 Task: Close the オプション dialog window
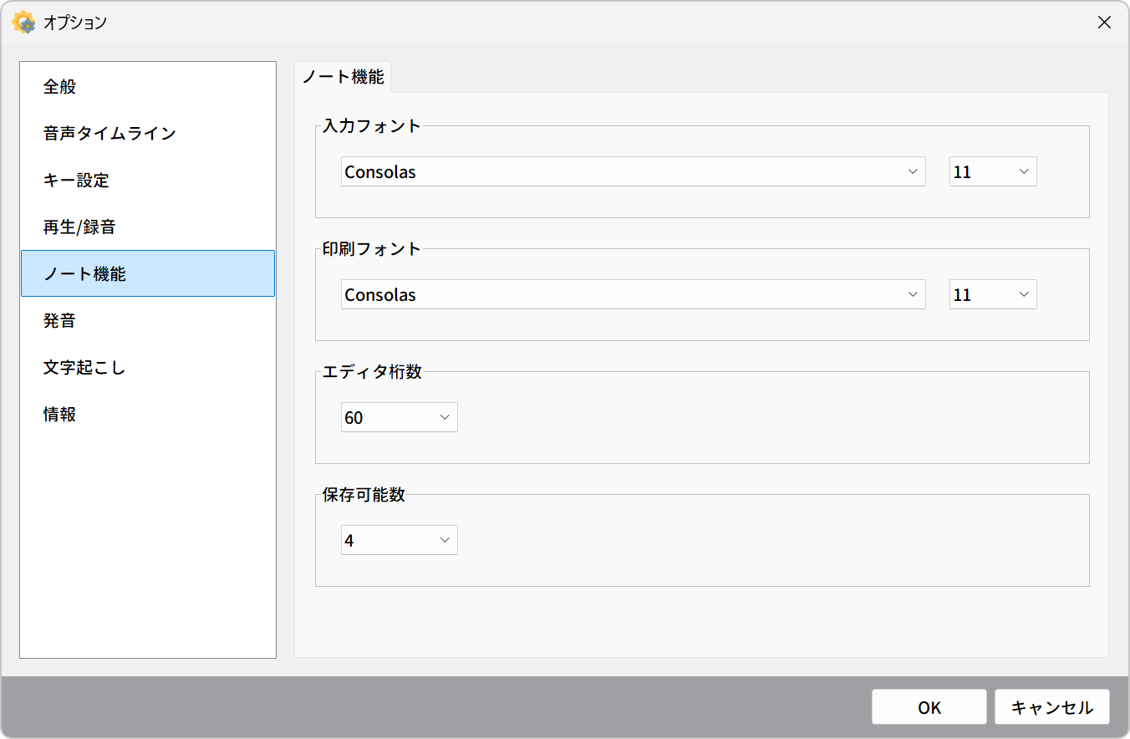pos(1104,23)
